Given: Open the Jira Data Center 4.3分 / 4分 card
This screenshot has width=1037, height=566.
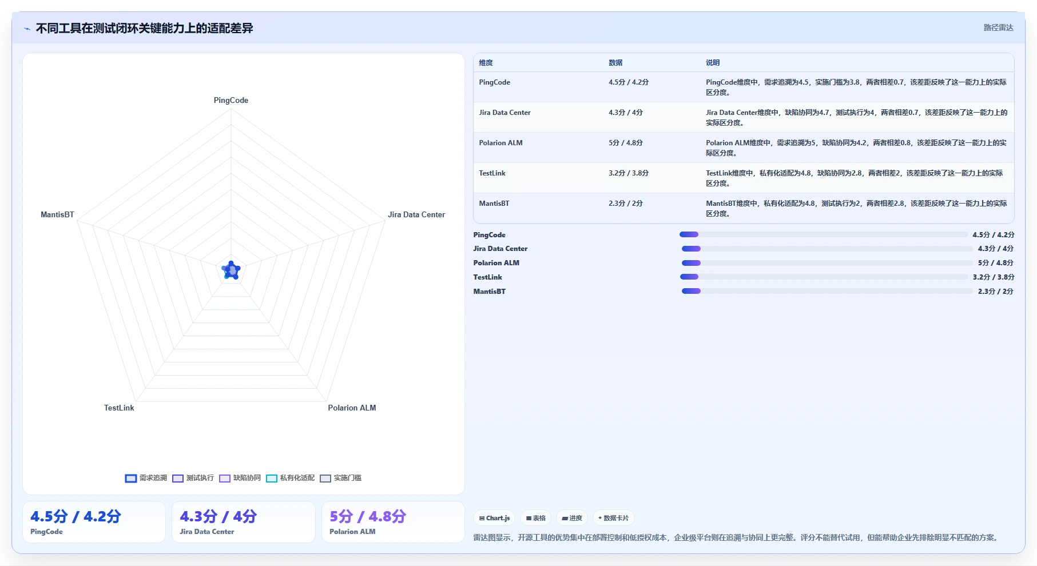Looking at the screenshot, I should pos(244,522).
